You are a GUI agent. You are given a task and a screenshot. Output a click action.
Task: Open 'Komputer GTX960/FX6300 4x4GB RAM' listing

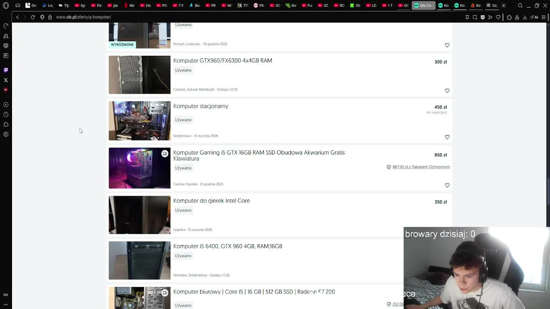pyautogui.click(x=223, y=61)
